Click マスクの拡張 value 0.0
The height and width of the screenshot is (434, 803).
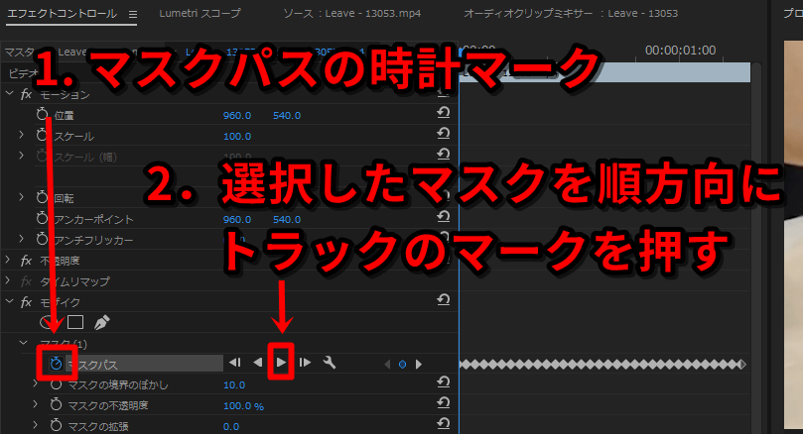231,427
